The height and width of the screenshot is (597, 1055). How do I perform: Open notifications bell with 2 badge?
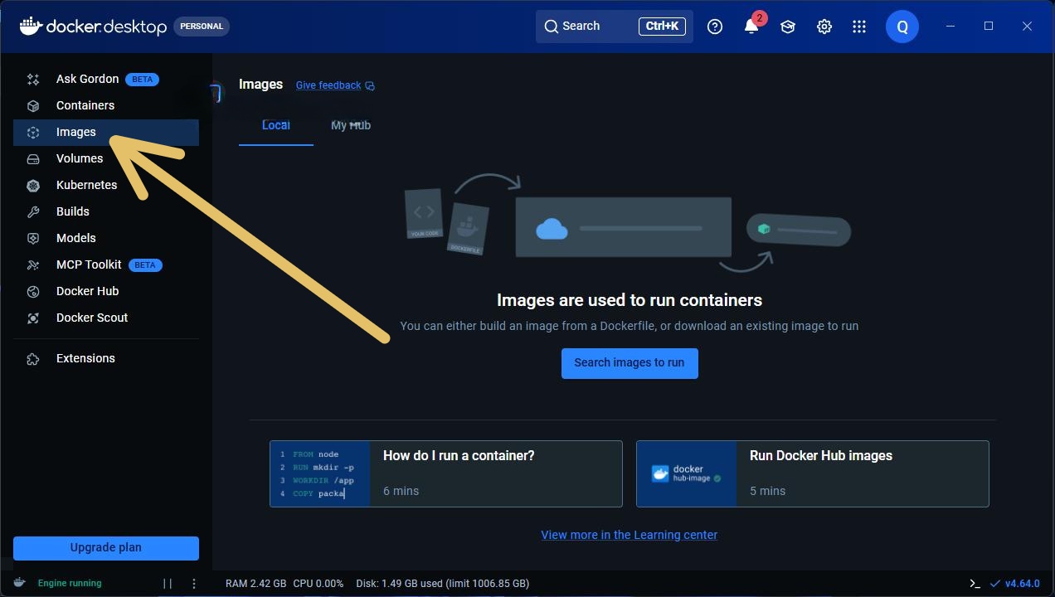coord(753,25)
